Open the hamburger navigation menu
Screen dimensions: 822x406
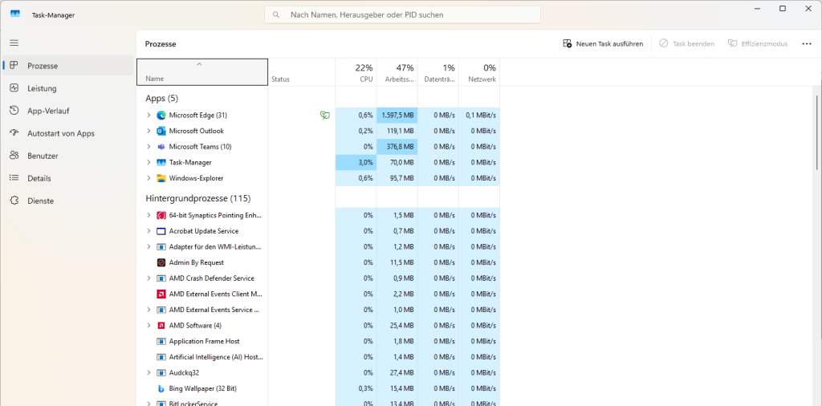pos(14,43)
